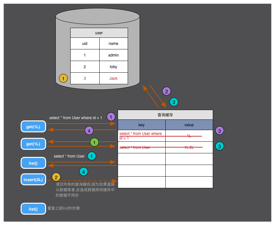Click the purple circle numbered 2
This screenshot has width=275, height=225.
point(166,91)
